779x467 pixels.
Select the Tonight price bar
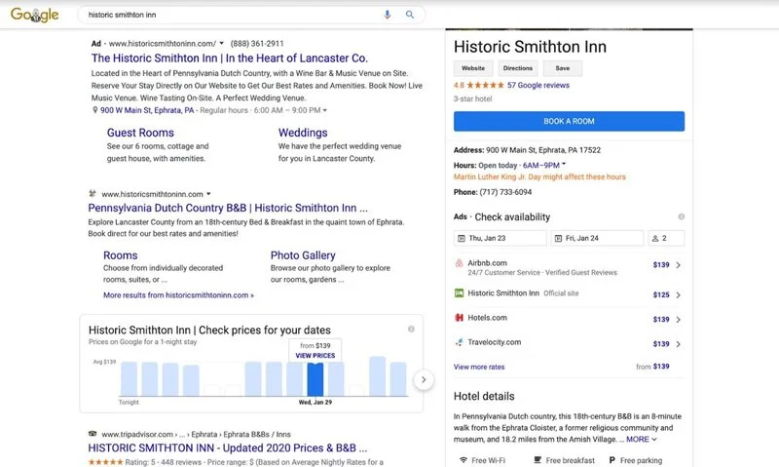click(x=130, y=379)
